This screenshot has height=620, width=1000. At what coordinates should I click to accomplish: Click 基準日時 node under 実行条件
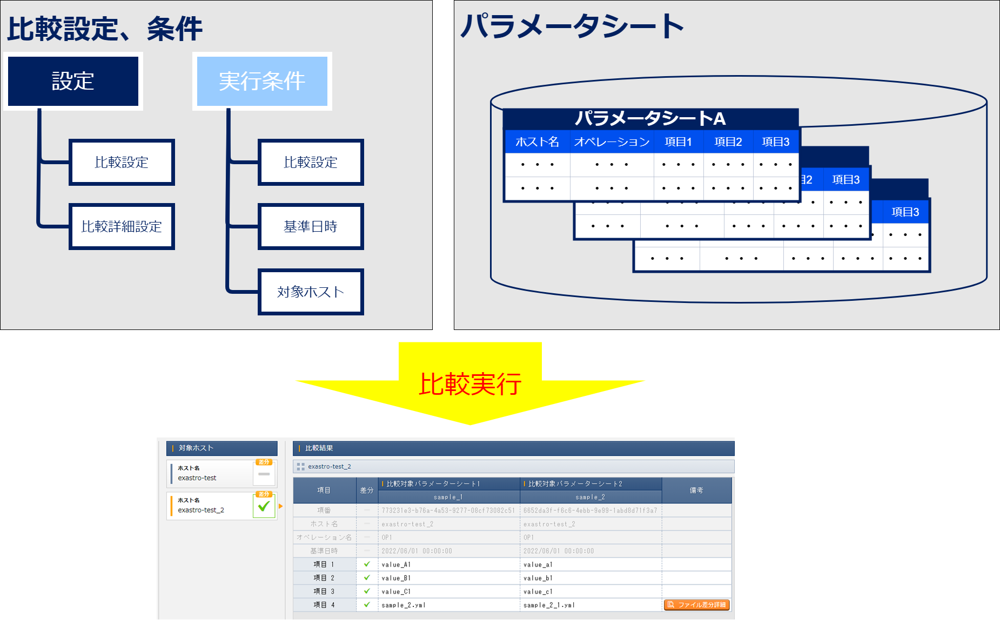pyautogui.click(x=311, y=226)
